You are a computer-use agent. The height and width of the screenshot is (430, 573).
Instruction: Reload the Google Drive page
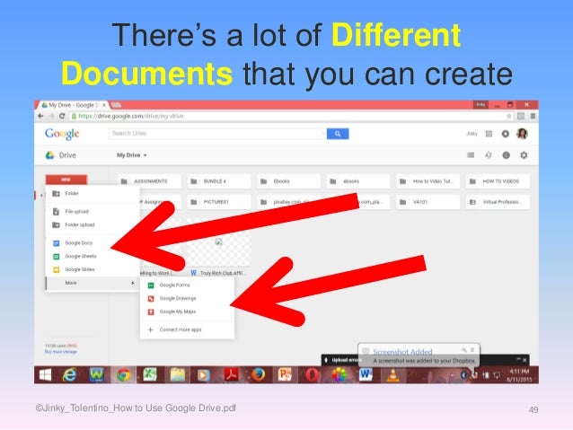tap(62, 116)
